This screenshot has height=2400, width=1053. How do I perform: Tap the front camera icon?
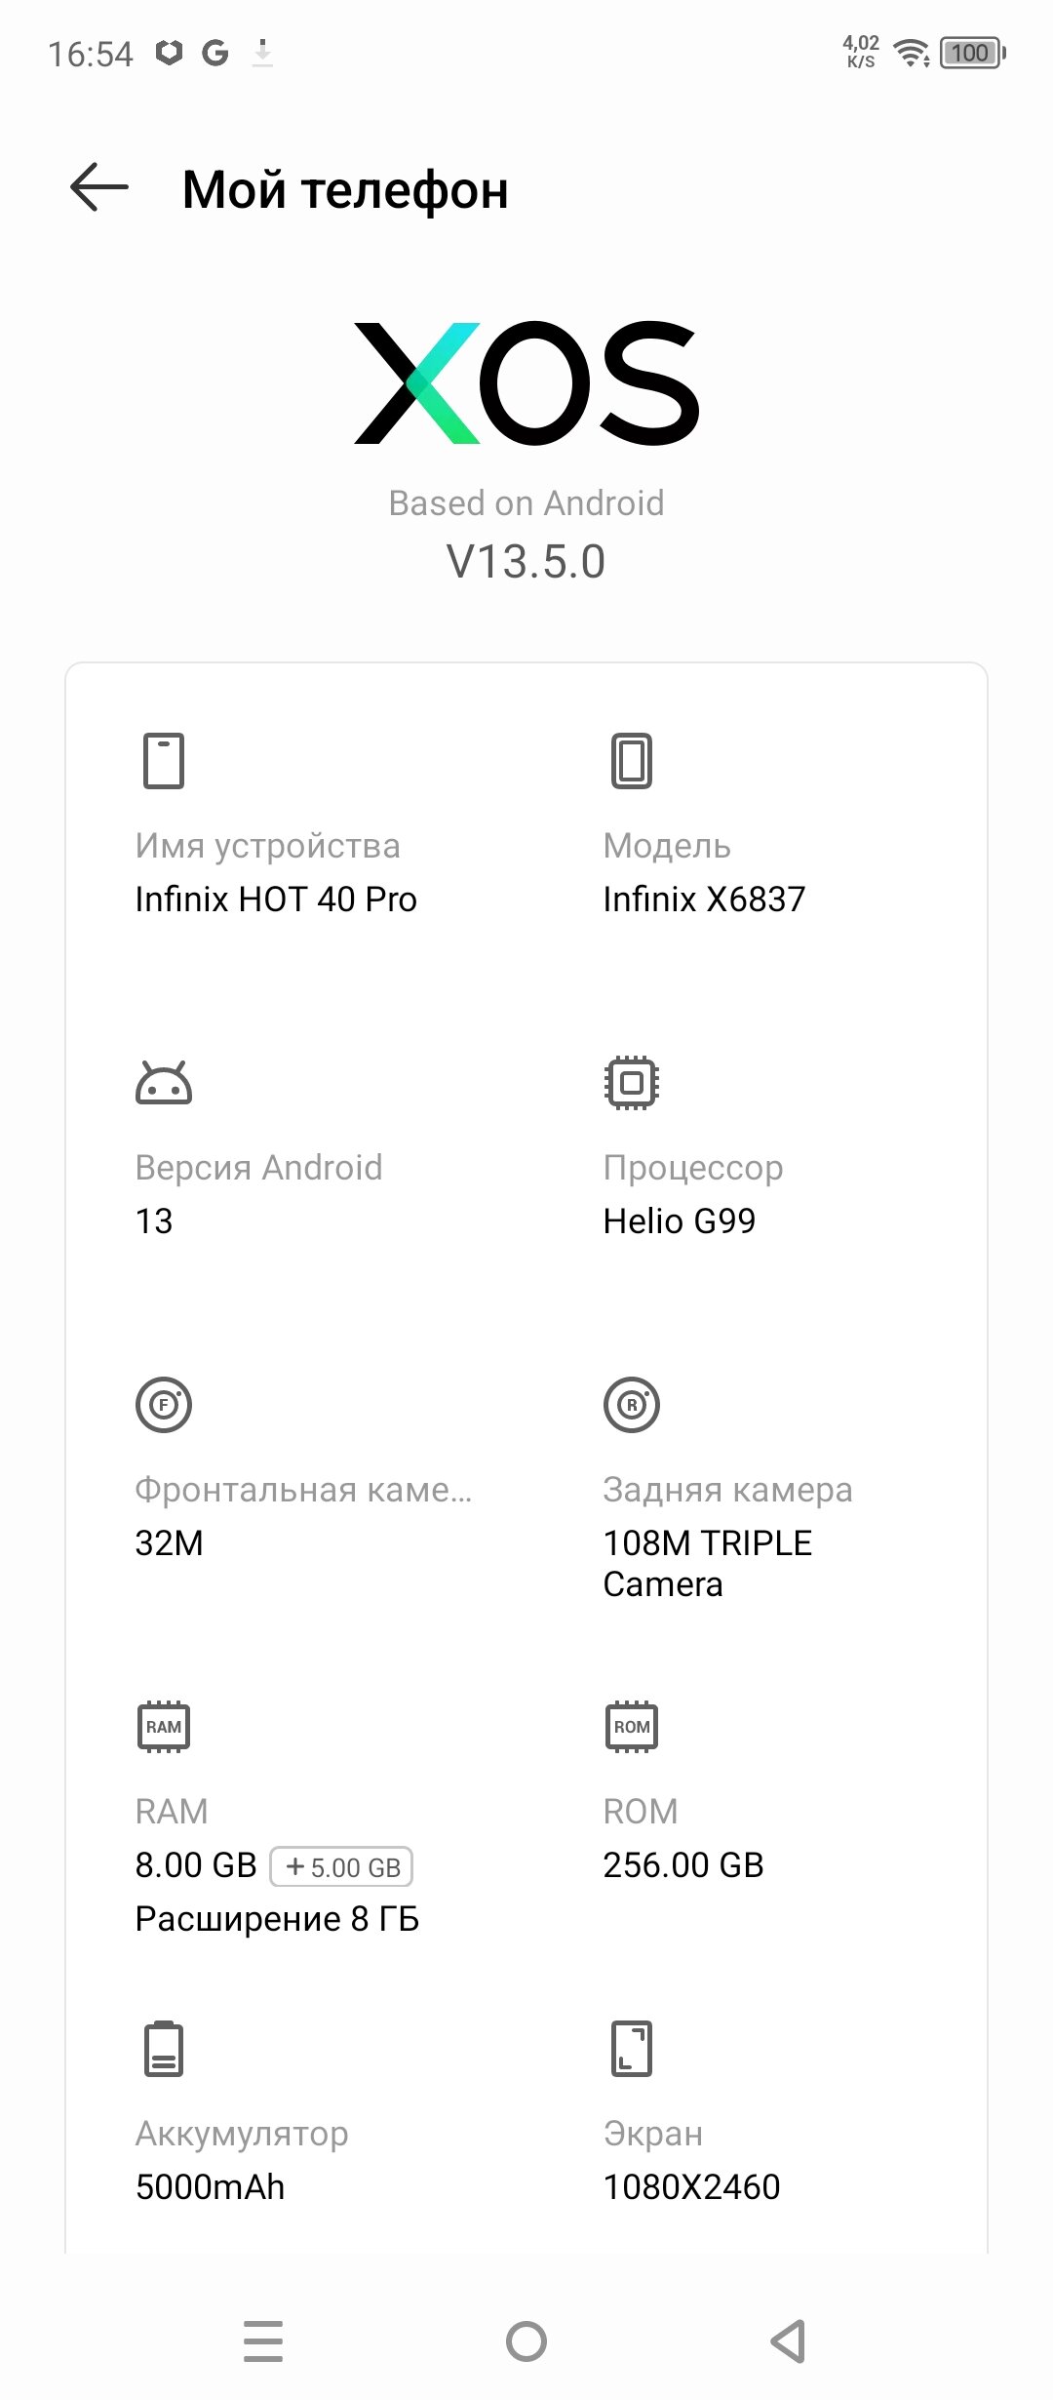164,1405
